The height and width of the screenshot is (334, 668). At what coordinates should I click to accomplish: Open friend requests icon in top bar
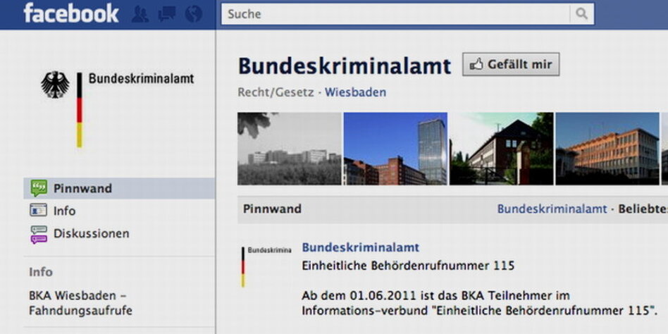coord(140,13)
